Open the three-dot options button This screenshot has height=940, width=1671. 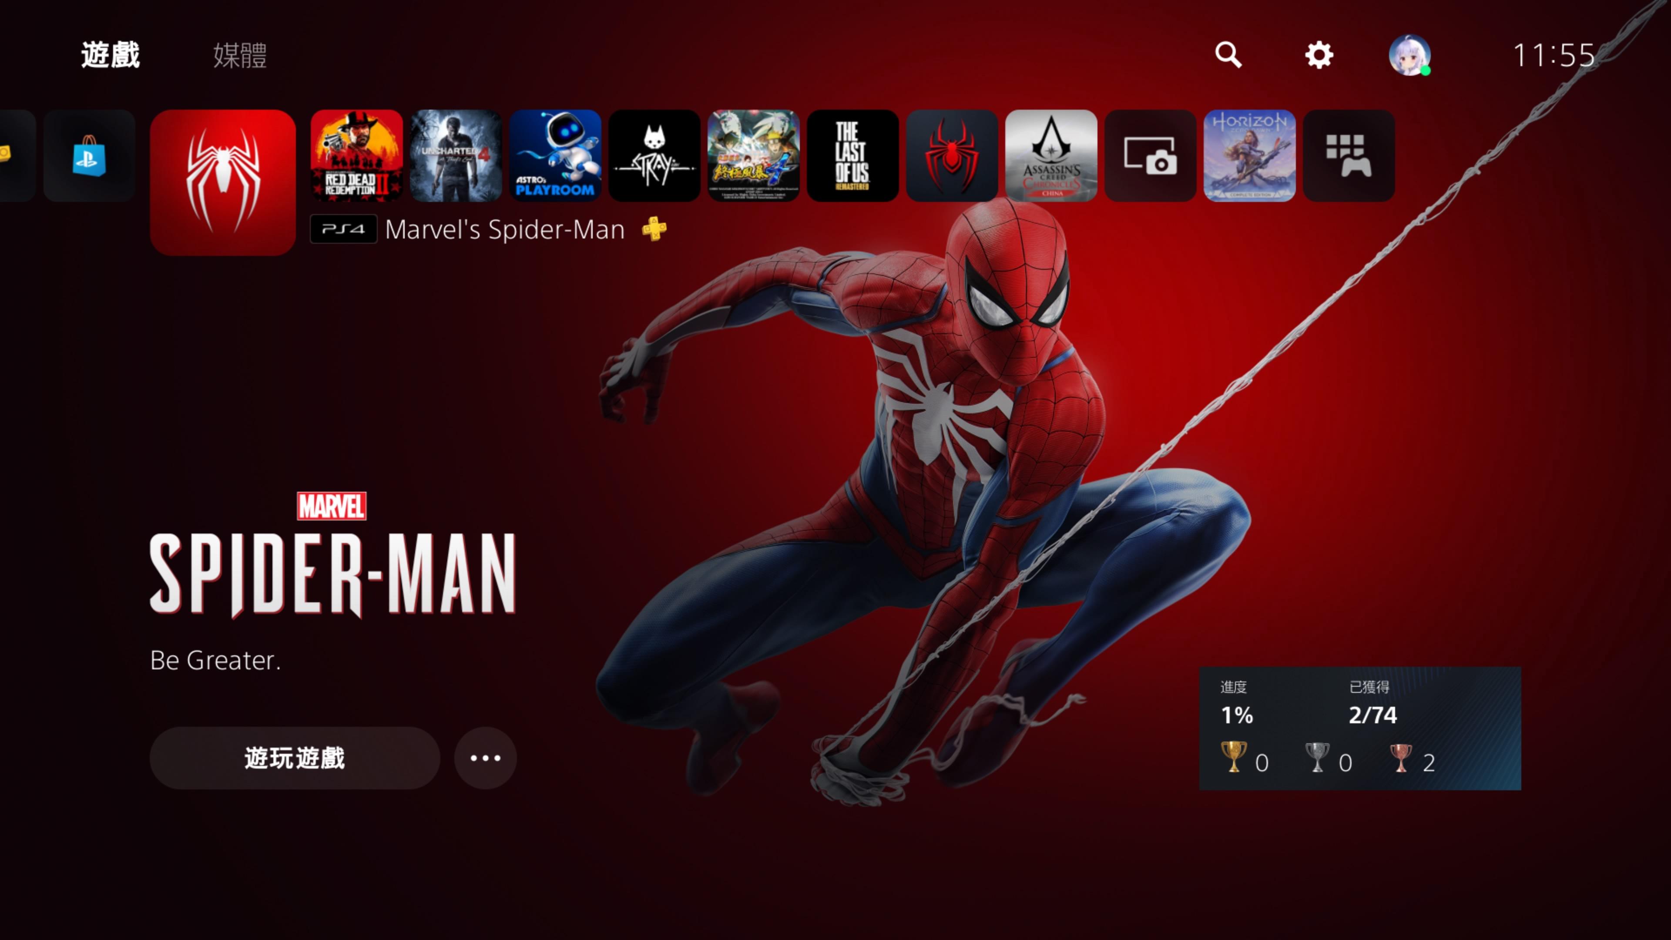pos(485,758)
